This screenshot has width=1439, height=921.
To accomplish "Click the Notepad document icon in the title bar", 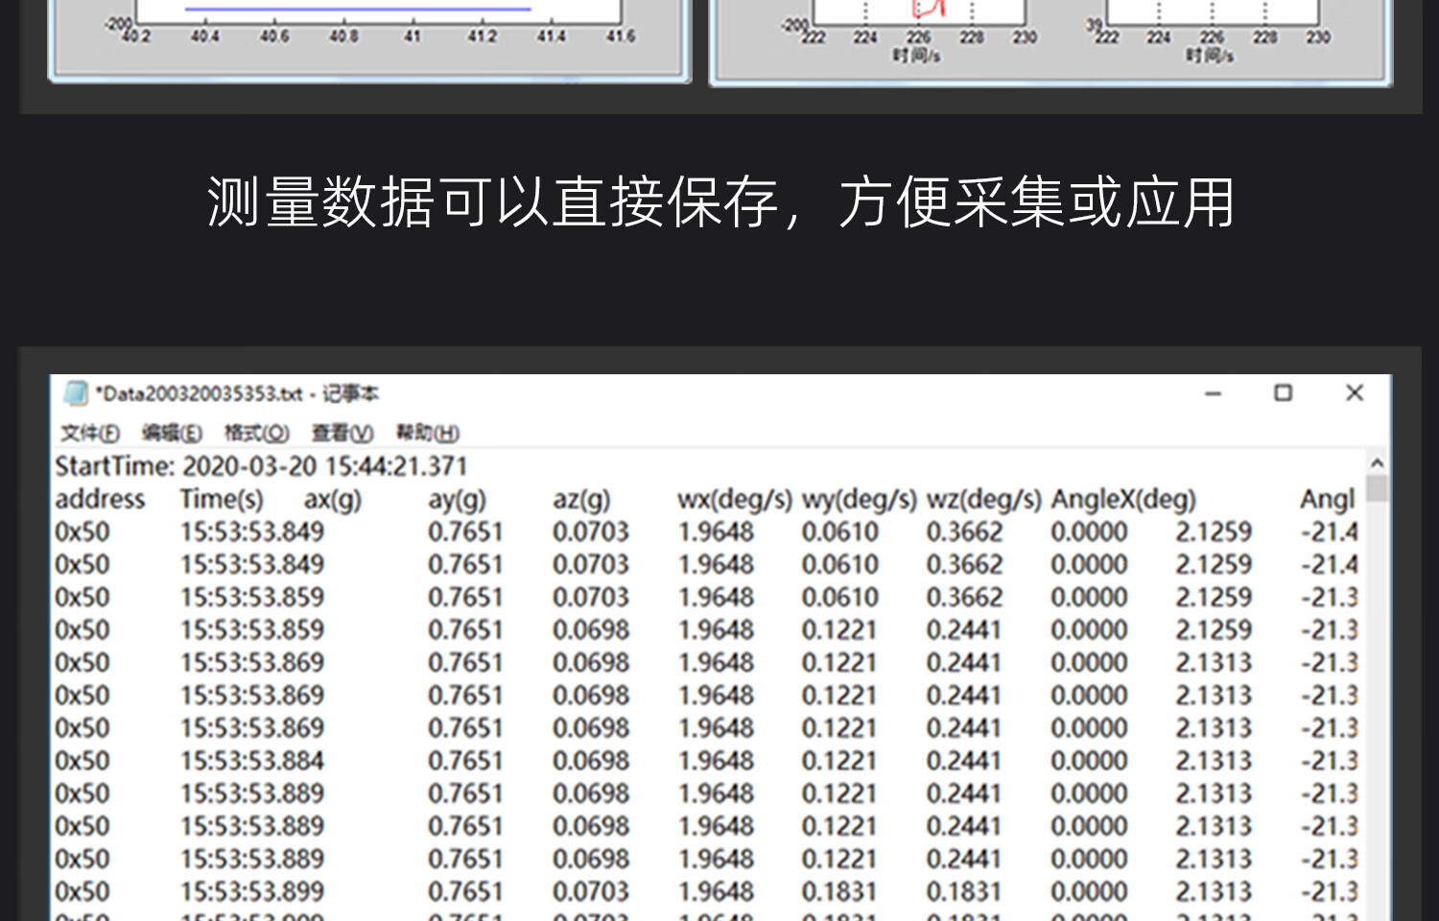I will click(x=76, y=393).
